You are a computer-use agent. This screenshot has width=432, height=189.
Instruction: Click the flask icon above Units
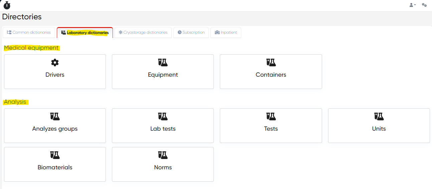coord(379,116)
